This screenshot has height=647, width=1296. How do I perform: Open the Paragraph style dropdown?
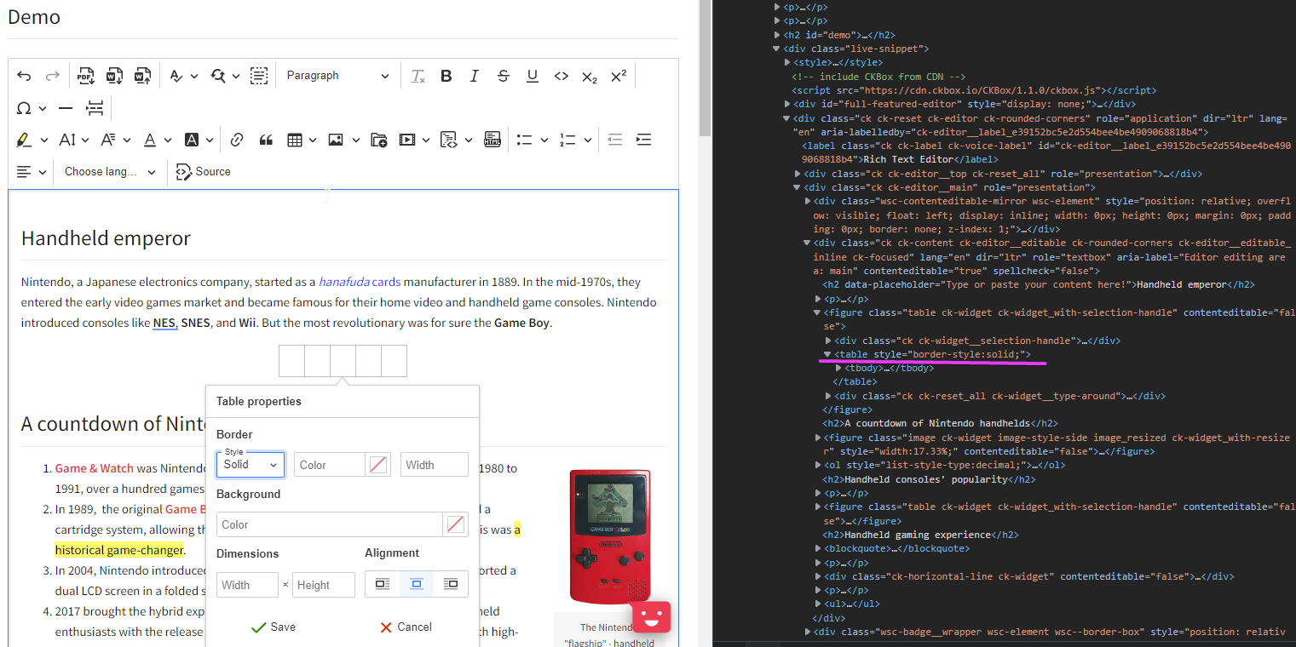tap(338, 76)
